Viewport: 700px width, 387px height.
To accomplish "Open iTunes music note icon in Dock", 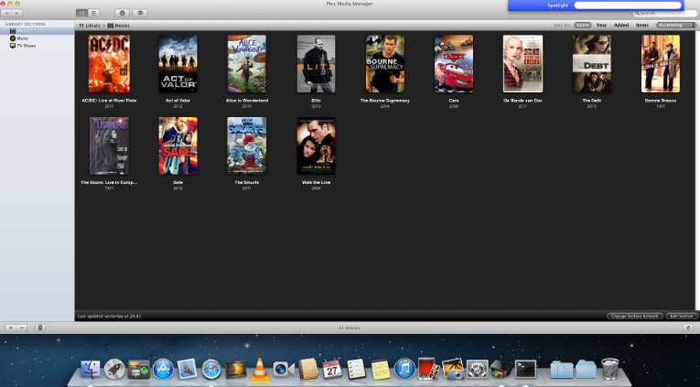I will coord(405,370).
